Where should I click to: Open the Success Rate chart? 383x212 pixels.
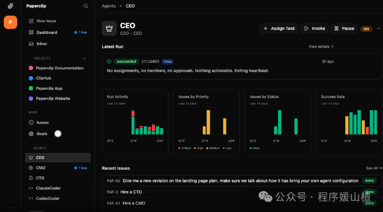tap(349, 122)
